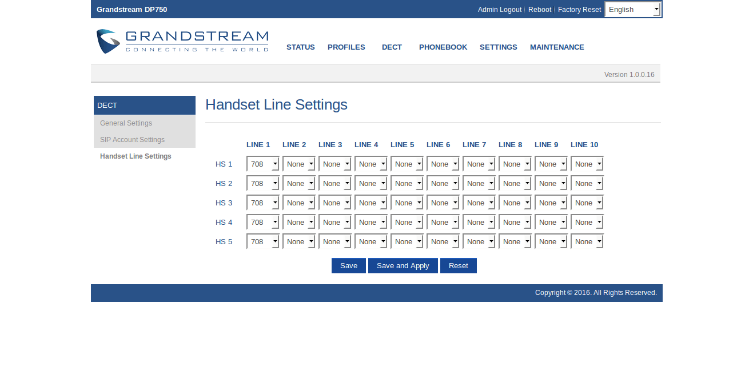Open the SETTINGS menu
The height and width of the screenshot is (384, 753).
498,47
